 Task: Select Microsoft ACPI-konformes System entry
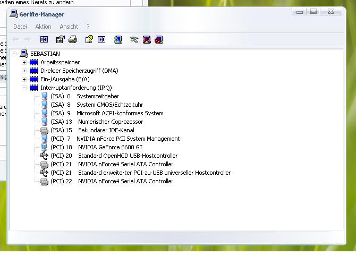point(107,113)
